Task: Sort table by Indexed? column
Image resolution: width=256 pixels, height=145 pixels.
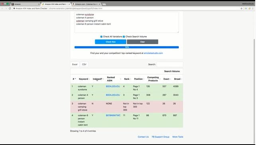Action: [97, 79]
